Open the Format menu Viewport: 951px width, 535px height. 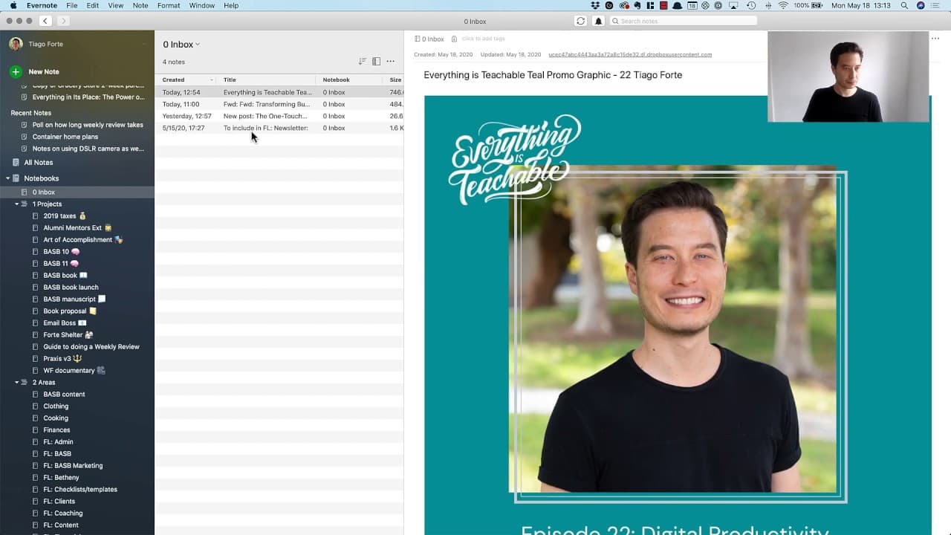(x=169, y=5)
